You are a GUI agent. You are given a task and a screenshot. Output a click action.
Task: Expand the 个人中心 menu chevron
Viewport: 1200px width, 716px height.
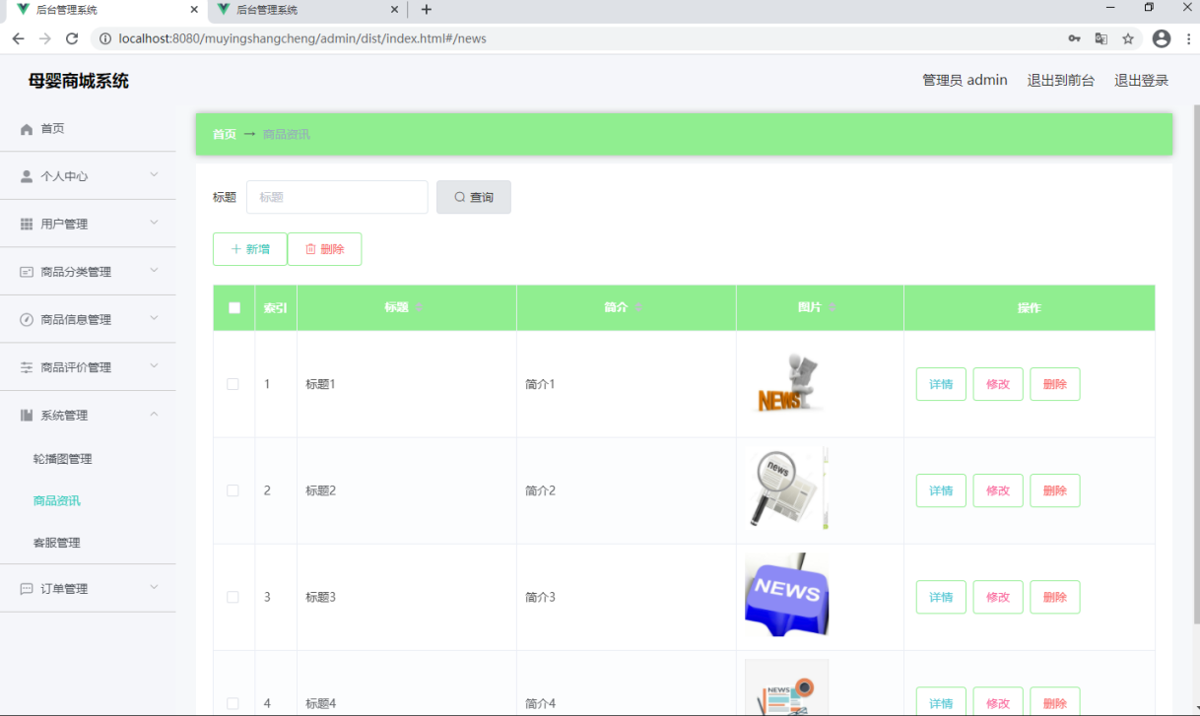[x=154, y=175]
